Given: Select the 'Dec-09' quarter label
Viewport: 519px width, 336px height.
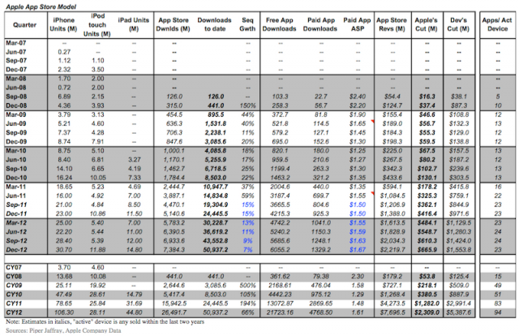Looking at the screenshot, I should [16, 141].
